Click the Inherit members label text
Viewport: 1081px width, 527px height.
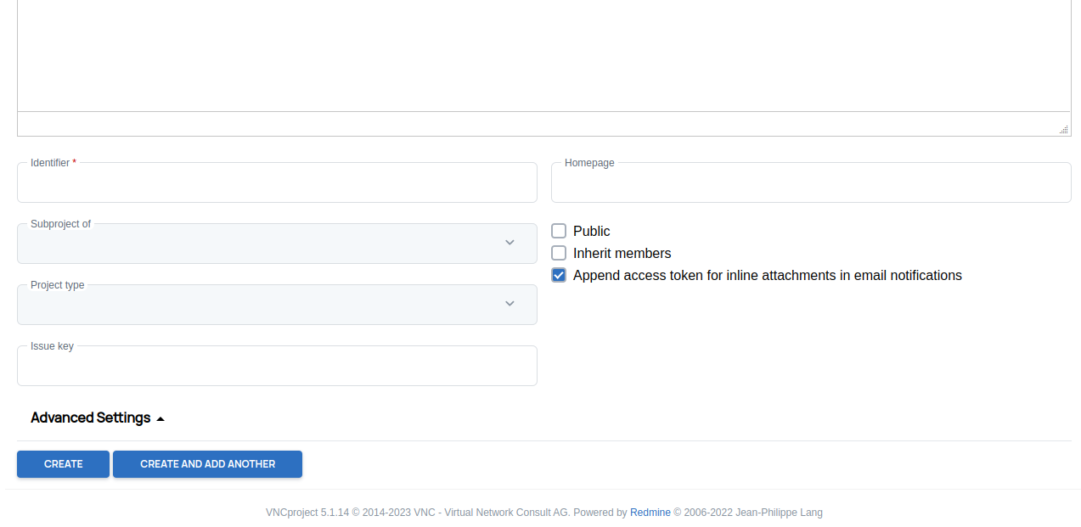[x=622, y=253]
